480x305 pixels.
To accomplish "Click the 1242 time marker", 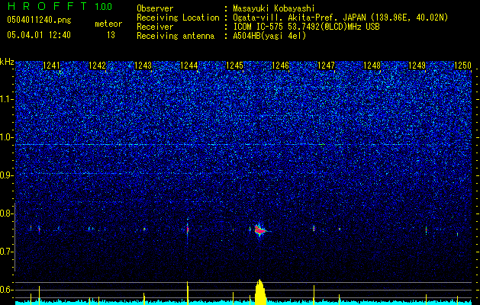I will [98, 66].
